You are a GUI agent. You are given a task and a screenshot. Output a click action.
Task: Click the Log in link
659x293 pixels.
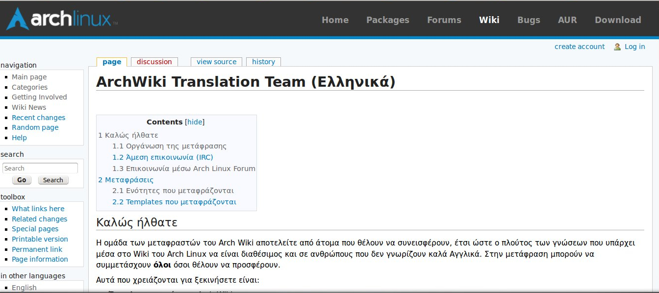pyautogui.click(x=634, y=47)
